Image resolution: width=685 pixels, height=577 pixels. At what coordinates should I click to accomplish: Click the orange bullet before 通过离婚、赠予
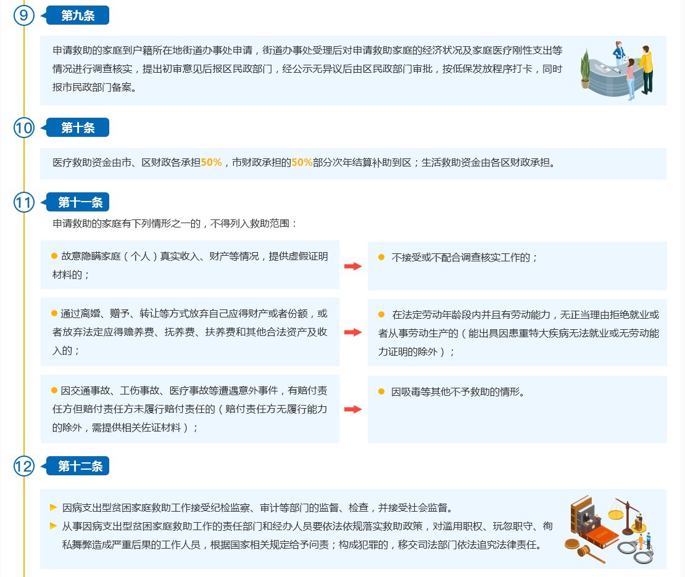pos(54,313)
